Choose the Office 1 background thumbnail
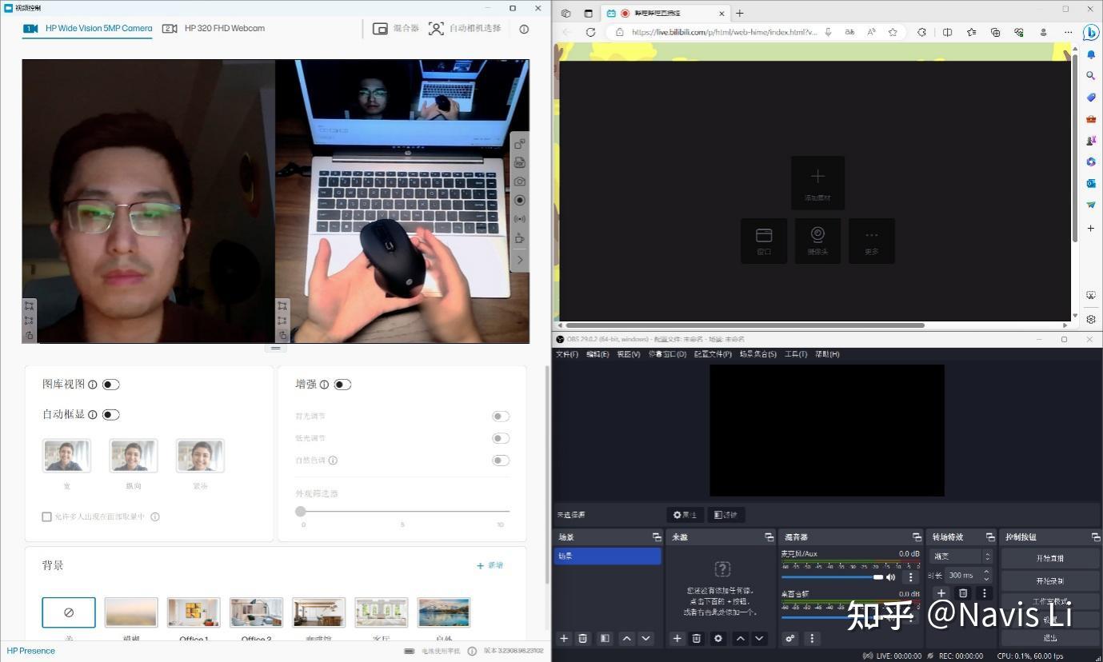This screenshot has height=662, width=1103. pyautogui.click(x=194, y=612)
